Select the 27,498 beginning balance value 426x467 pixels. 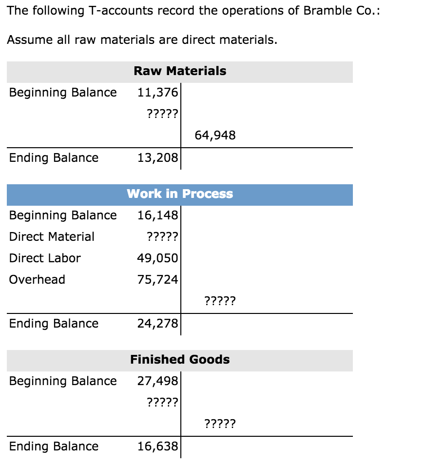pos(158,381)
